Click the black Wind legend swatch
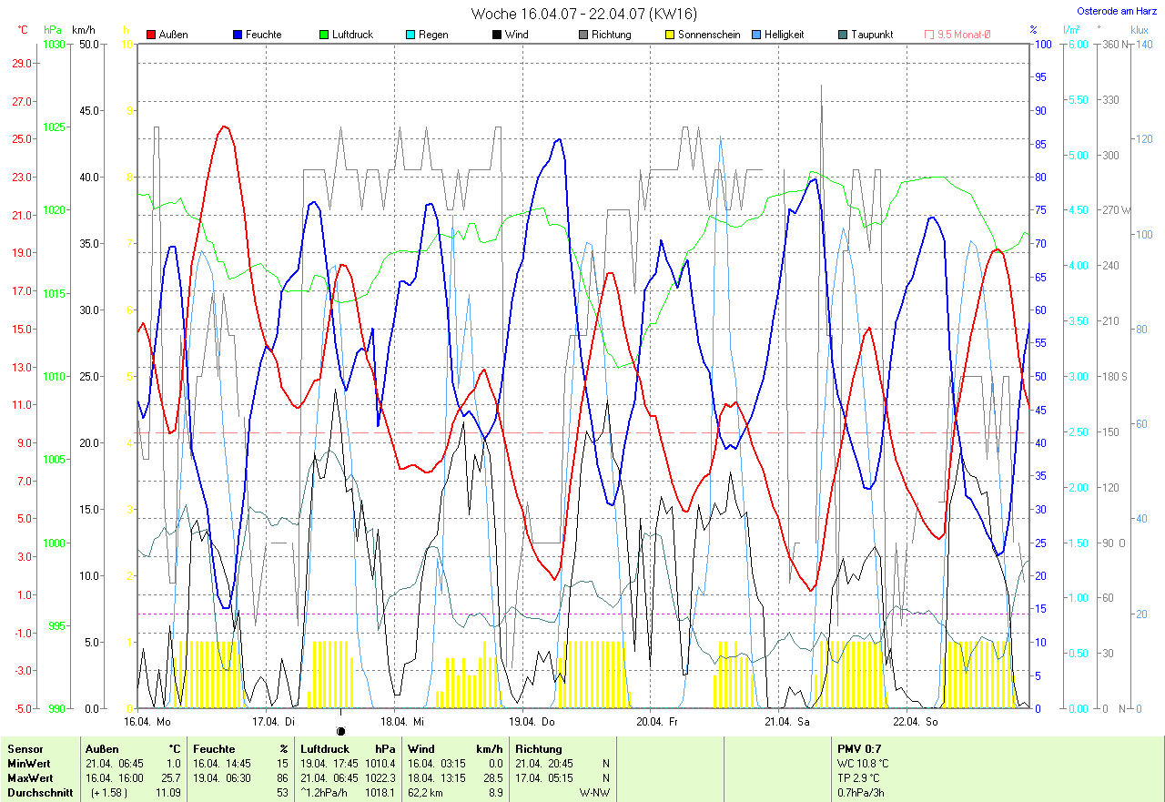 pyautogui.click(x=497, y=35)
